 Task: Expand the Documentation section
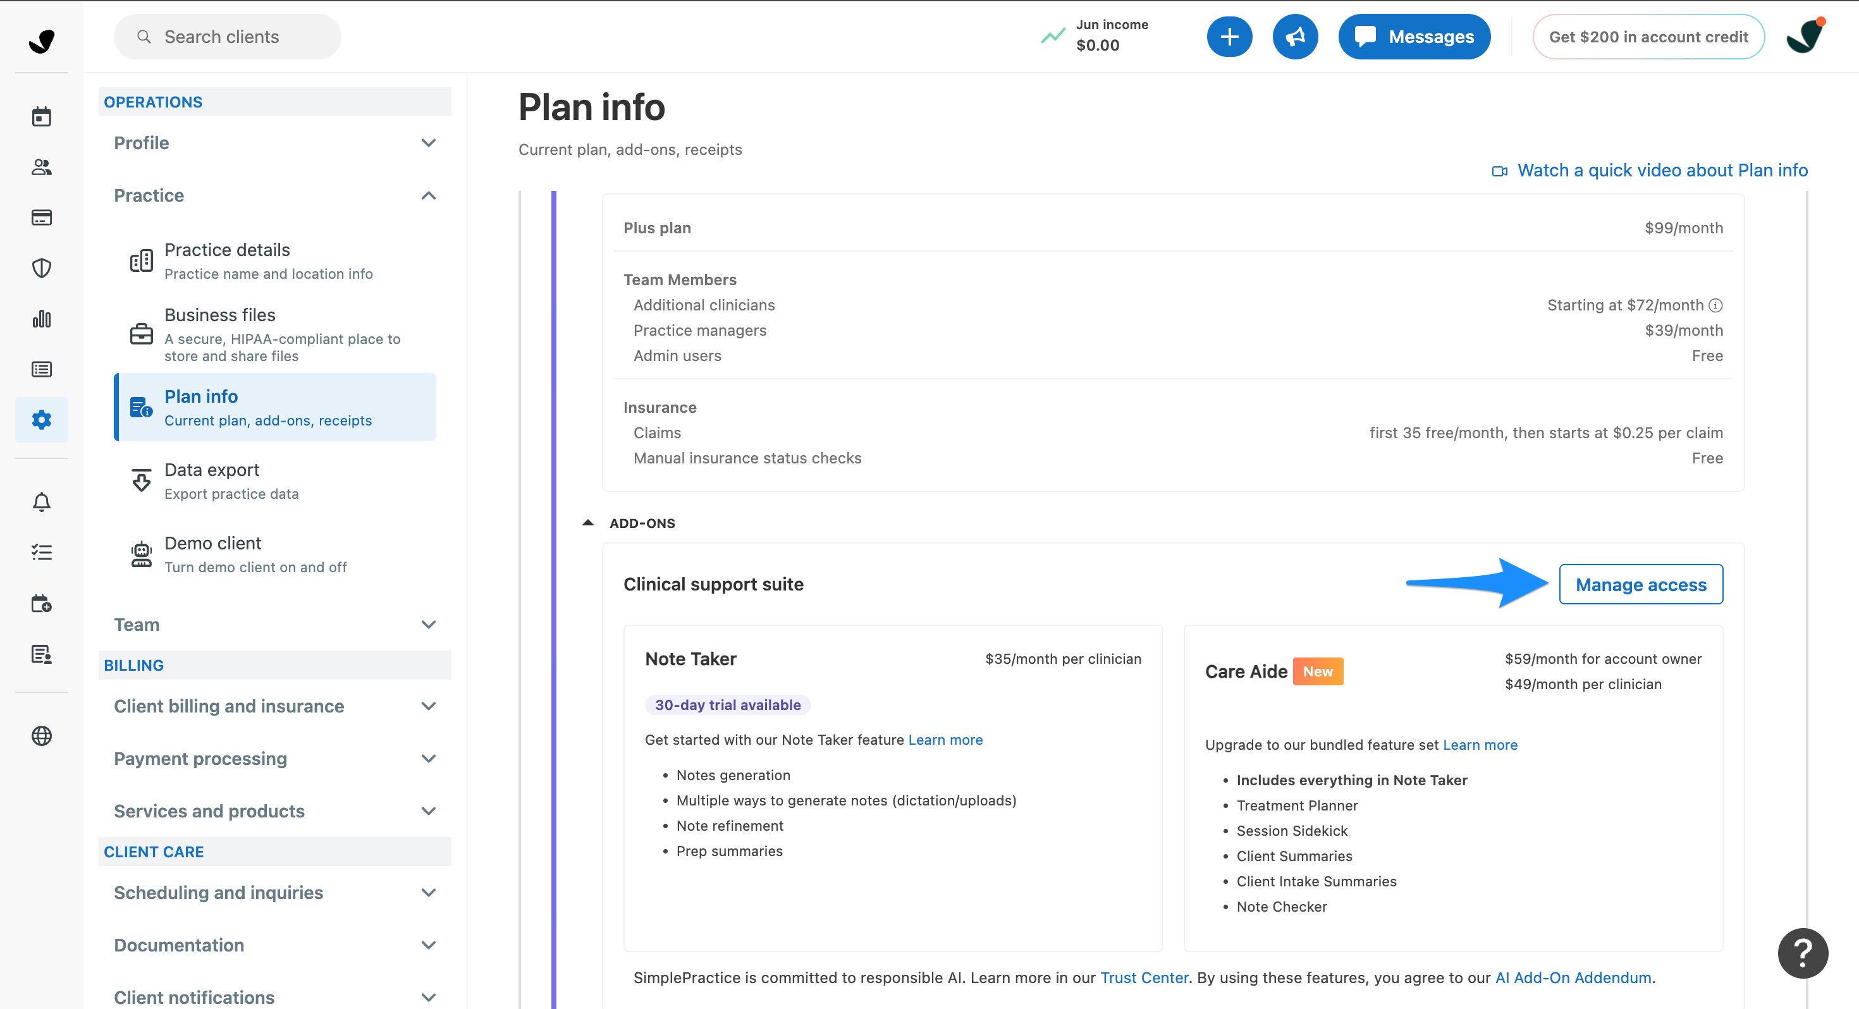274,946
